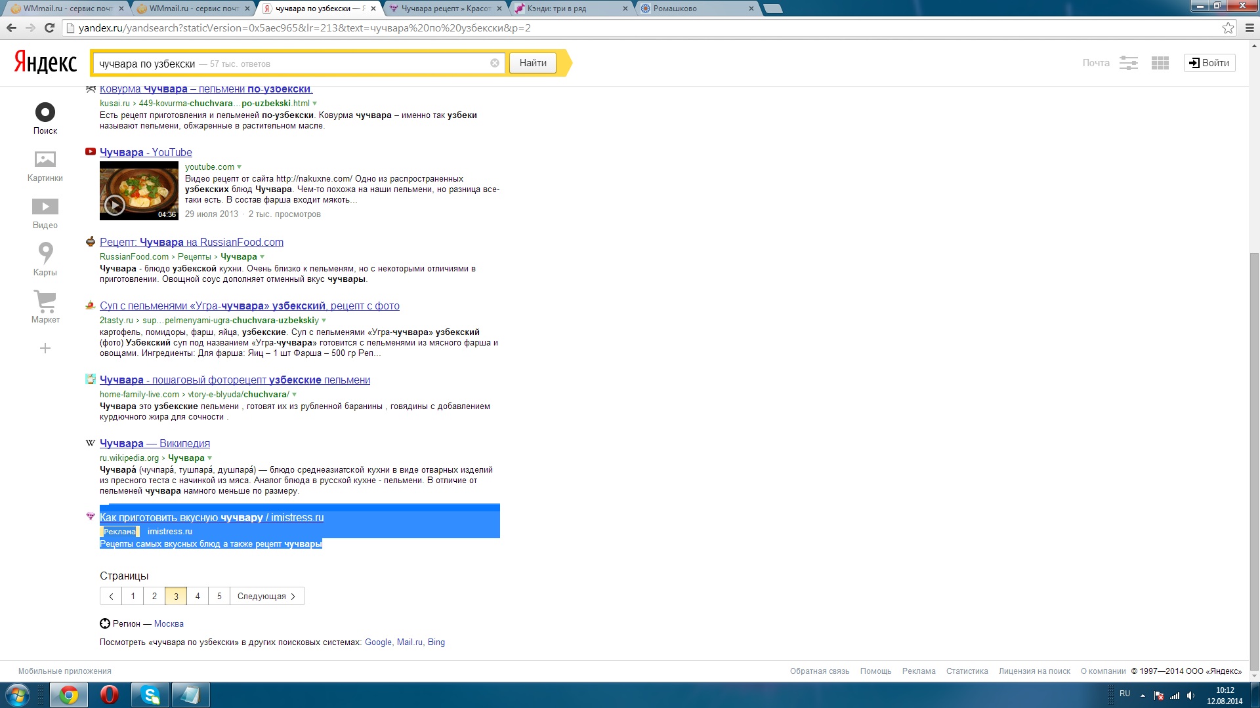Go to results page 5

point(219,596)
